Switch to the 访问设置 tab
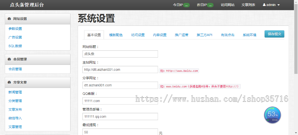298x135 pixels. coord(138,35)
